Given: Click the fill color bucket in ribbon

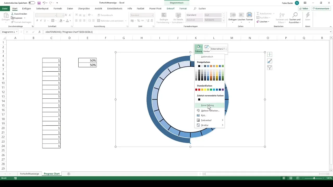Looking at the screenshot, I should pyautogui.click(x=61, y=21).
